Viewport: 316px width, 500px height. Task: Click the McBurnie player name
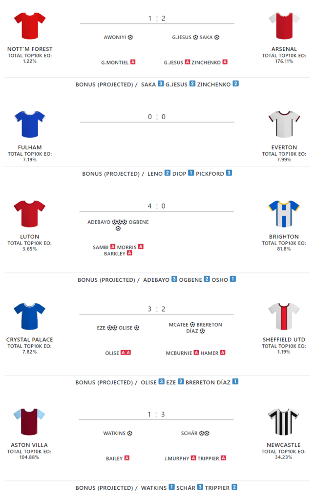click(179, 353)
